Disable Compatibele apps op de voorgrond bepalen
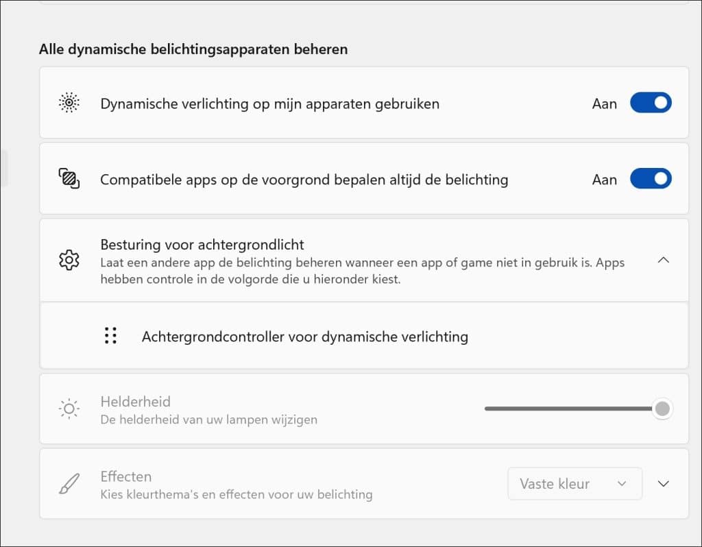 (650, 178)
